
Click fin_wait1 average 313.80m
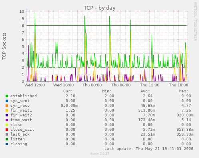click(x=147, y=110)
